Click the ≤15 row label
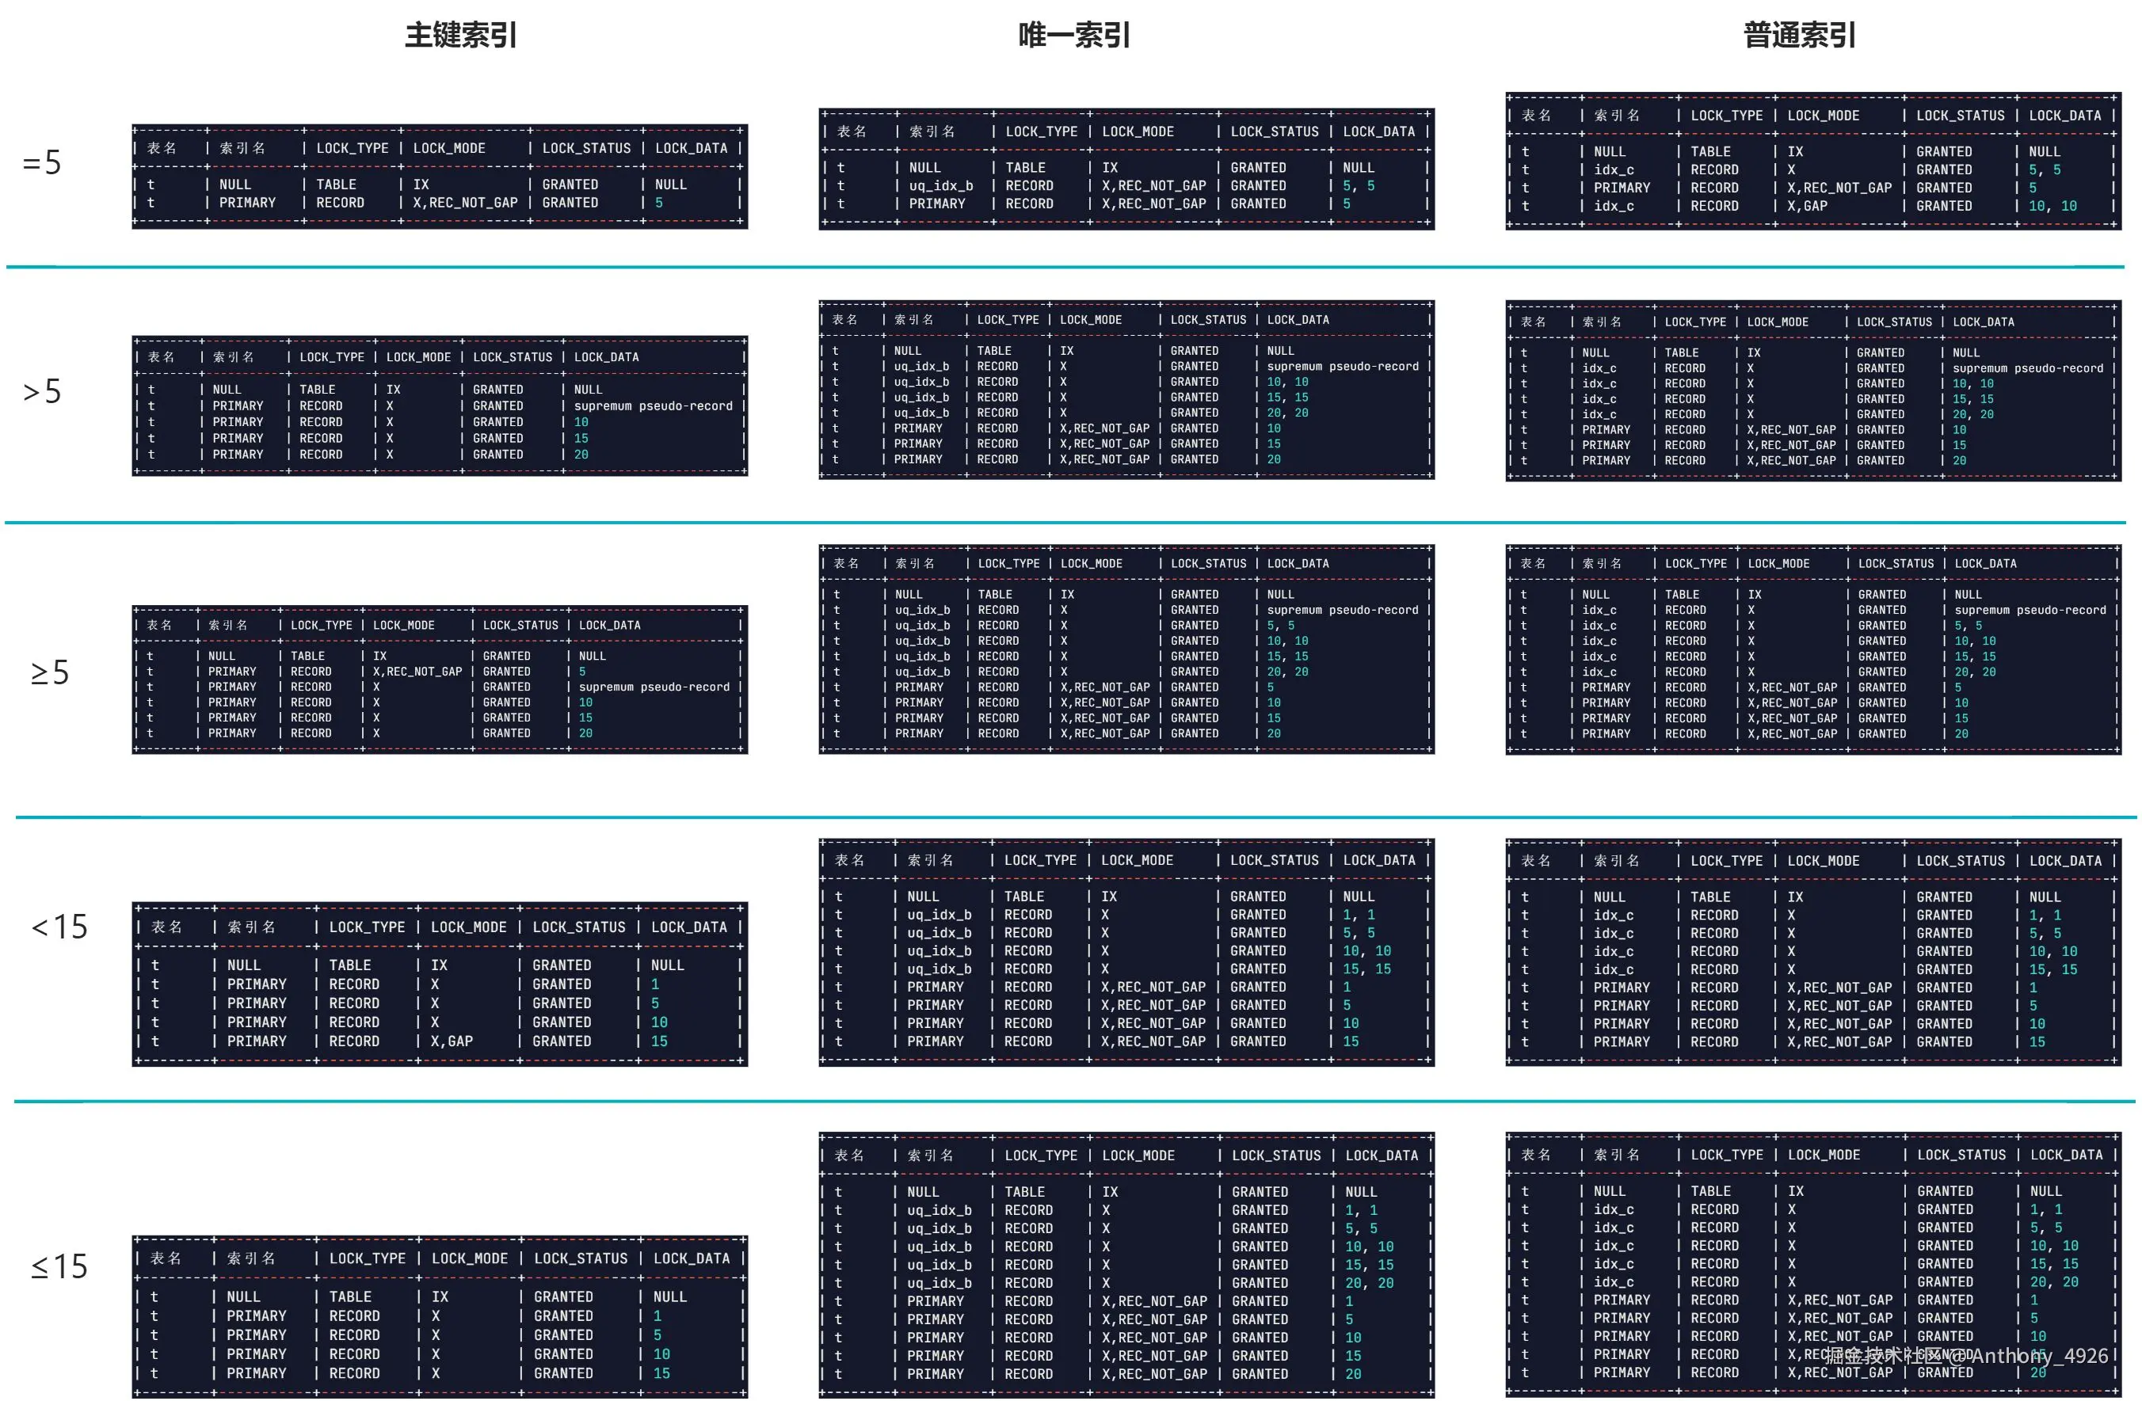The height and width of the screenshot is (1401, 2142). click(x=59, y=1267)
